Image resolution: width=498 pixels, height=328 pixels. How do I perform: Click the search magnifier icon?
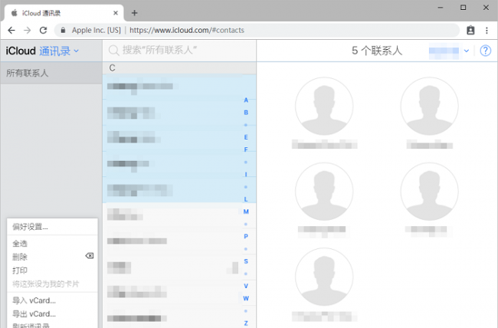[x=113, y=51]
